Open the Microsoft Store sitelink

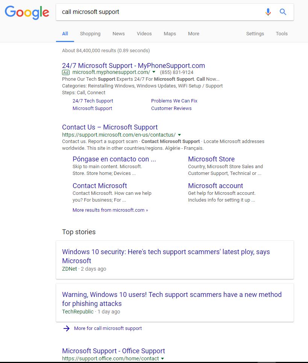[x=211, y=159]
